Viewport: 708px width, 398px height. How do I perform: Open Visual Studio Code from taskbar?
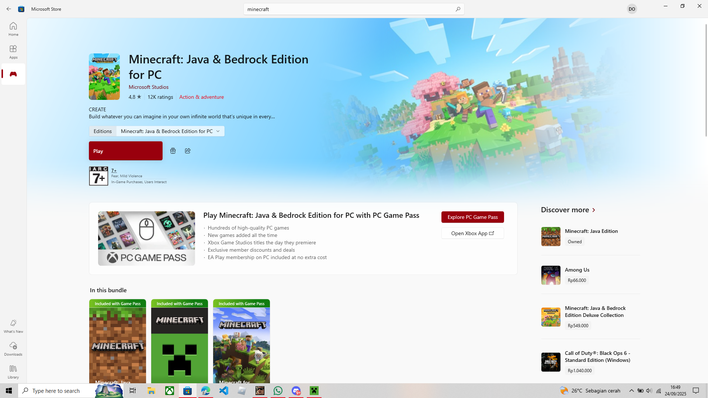[x=224, y=391]
